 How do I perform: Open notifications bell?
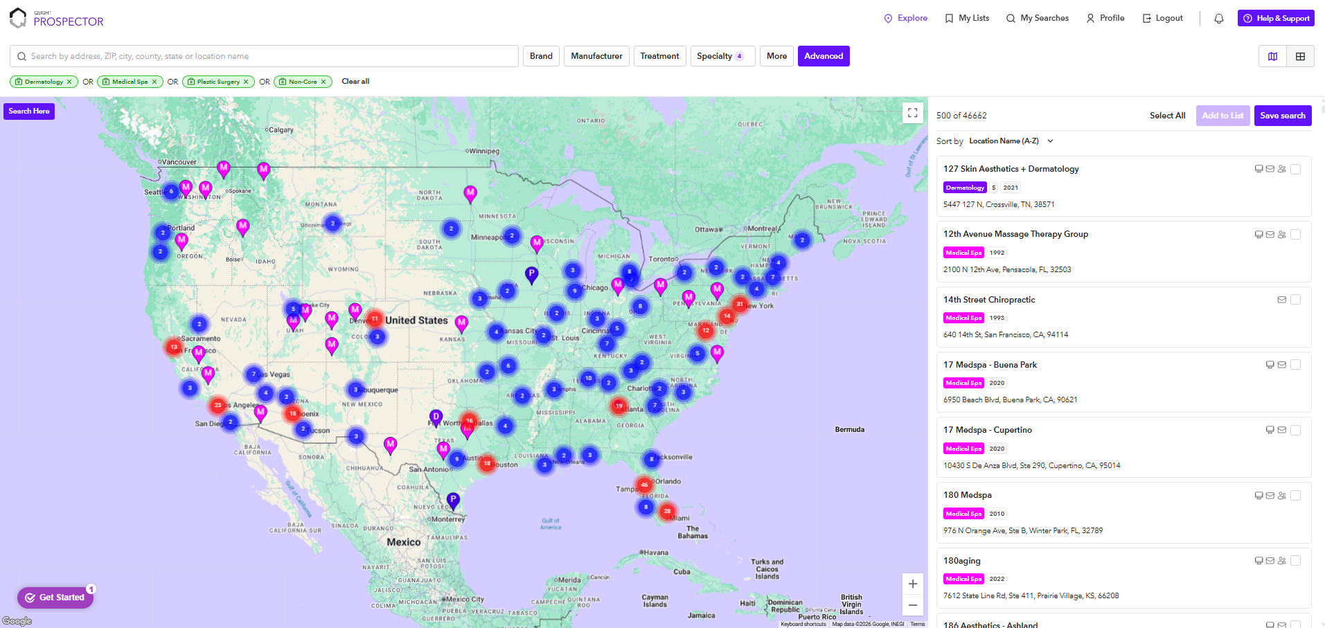tap(1218, 18)
